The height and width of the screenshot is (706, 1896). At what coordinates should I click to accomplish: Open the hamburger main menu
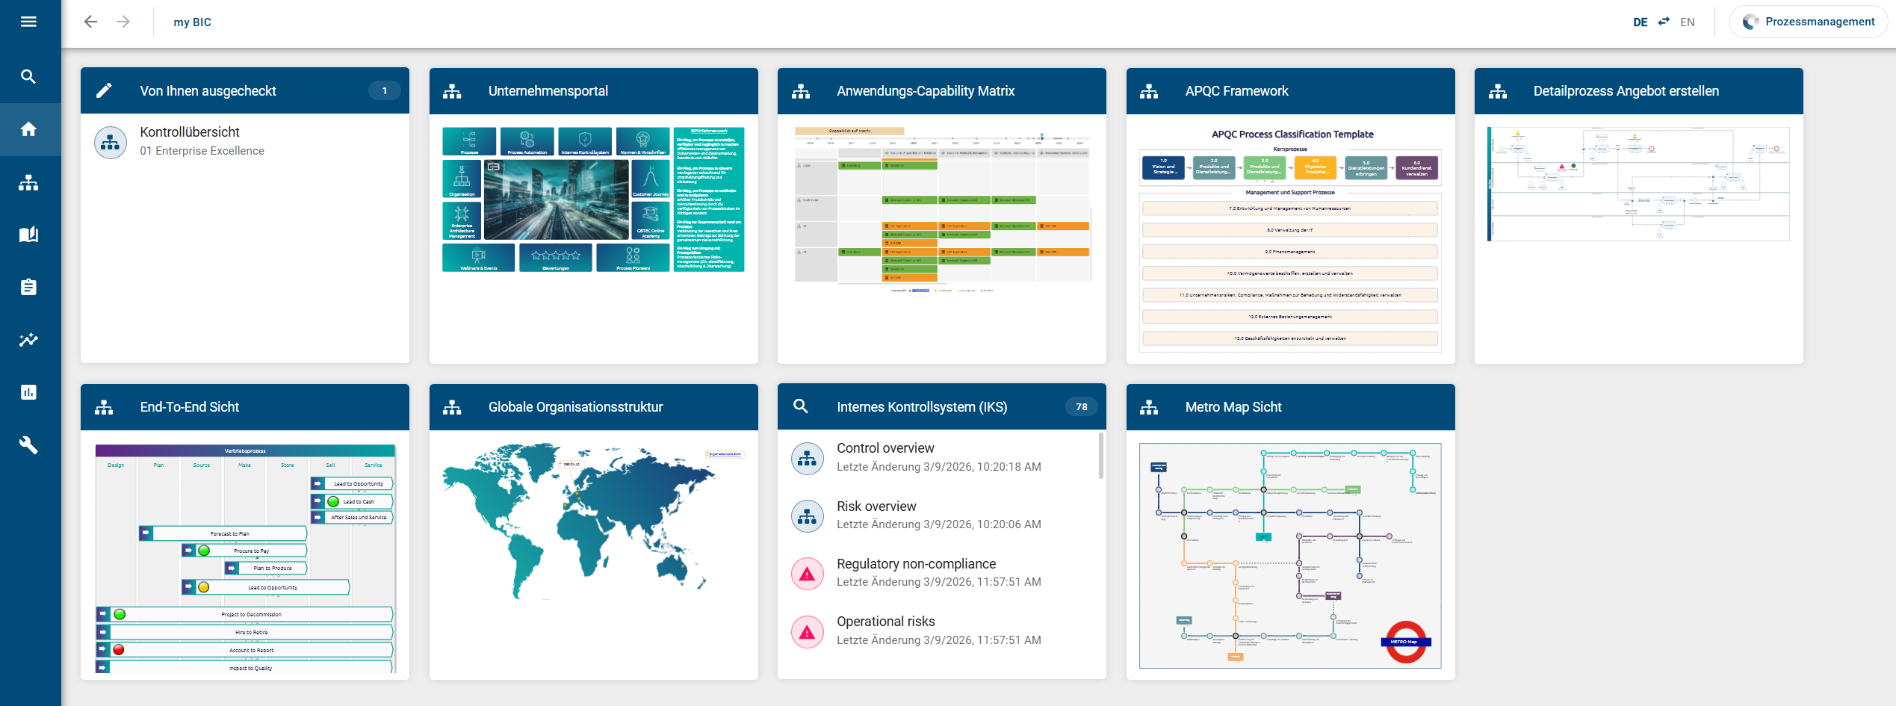pyautogui.click(x=28, y=22)
